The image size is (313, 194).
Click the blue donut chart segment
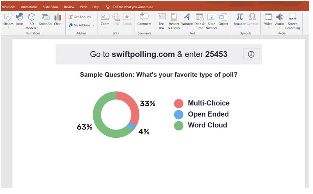tap(132, 126)
